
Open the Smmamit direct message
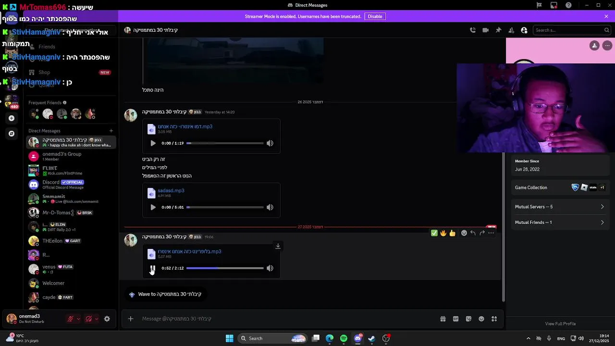(x=71, y=198)
